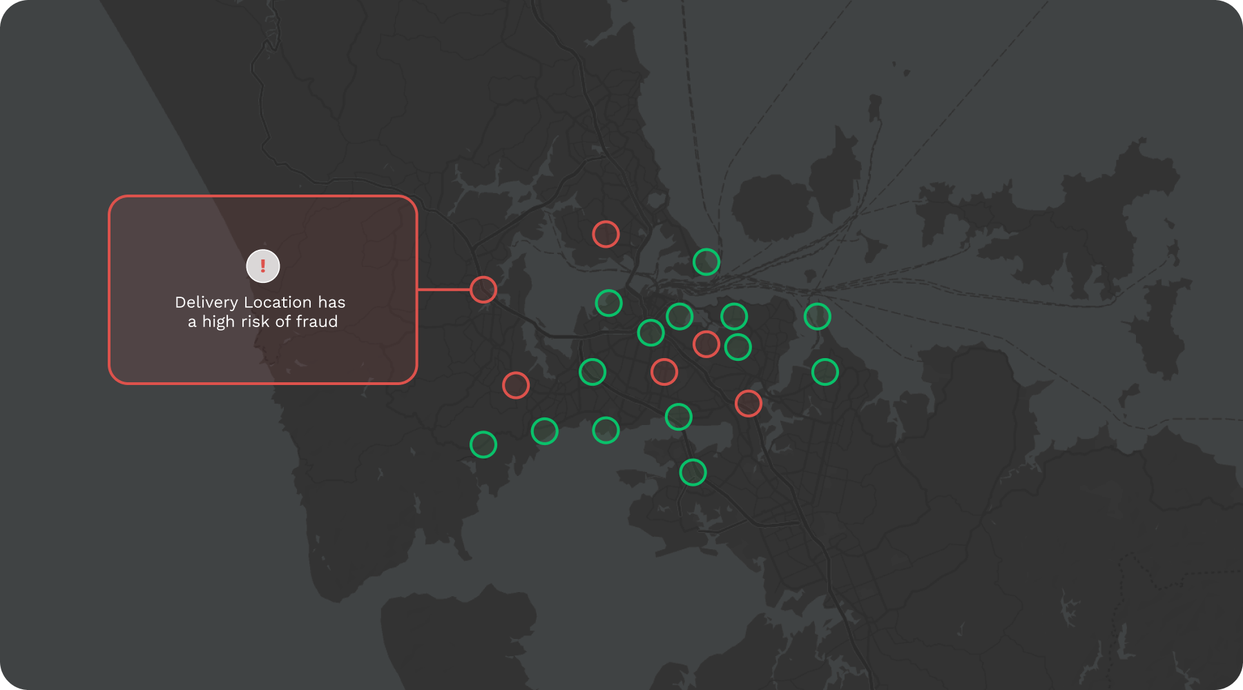
Task: Click the 'Delivery Location has a high risk of fraud' text
Action: tap(260, 312)
